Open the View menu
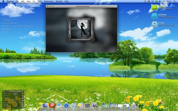 [x=28, y=1]
